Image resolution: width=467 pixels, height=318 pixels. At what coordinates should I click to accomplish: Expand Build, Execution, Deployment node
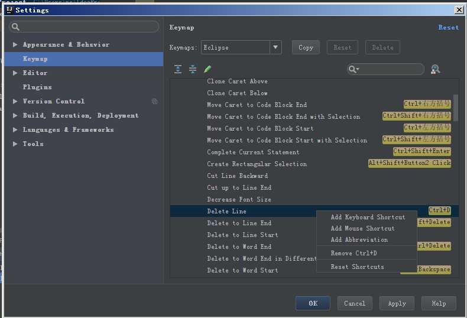[15, 115]
